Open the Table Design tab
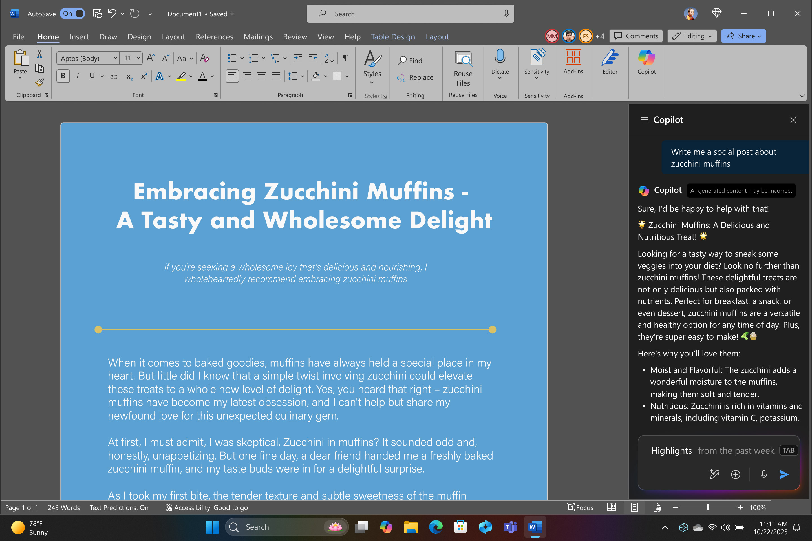812x541 pixels. tap(392, 37)
